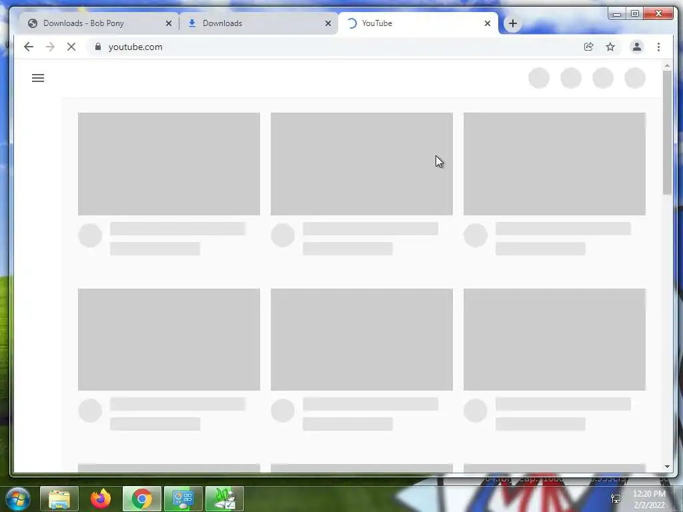Image resolution: width=683 pixels, height=512 pixels.
Task: Minimize the Chrome window
Action: [617, 13]
